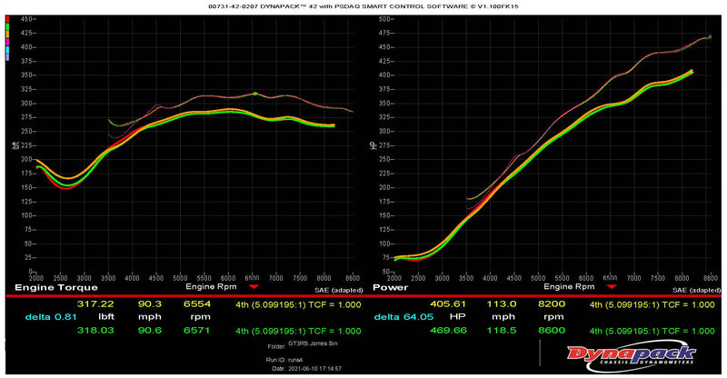Screen dimensions: 727x378
Task: Select the green run swatch in torque chart legend
Action: (x=7, y=26)
